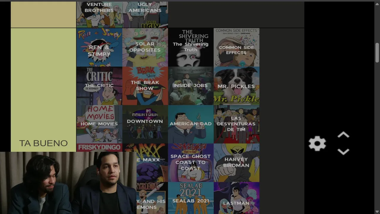Select the Solar Opposites tile

tap(145, 48)
